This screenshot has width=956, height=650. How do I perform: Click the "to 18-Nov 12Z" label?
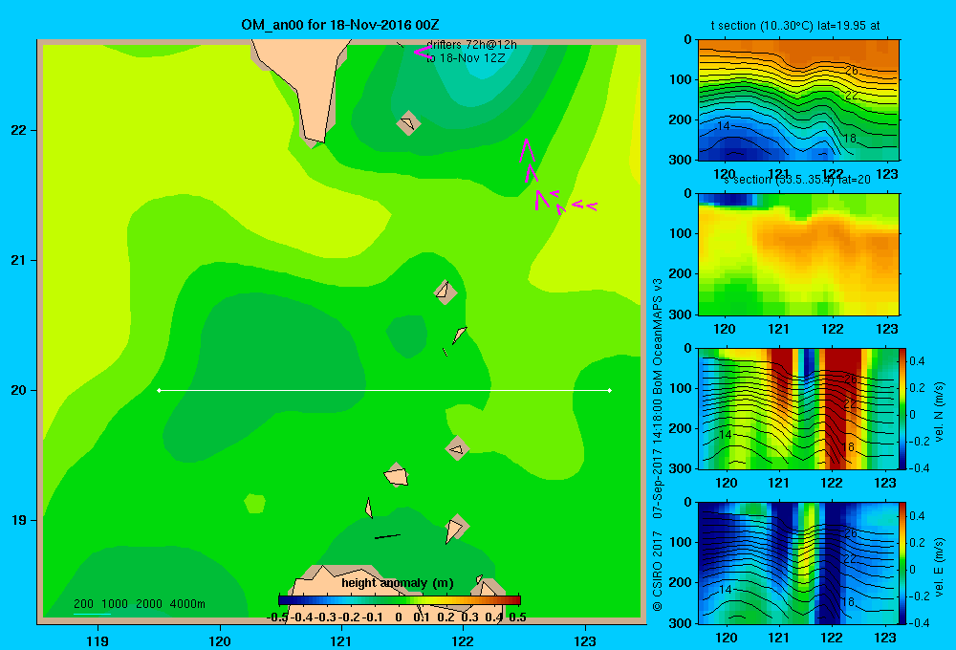pos(466,58)
